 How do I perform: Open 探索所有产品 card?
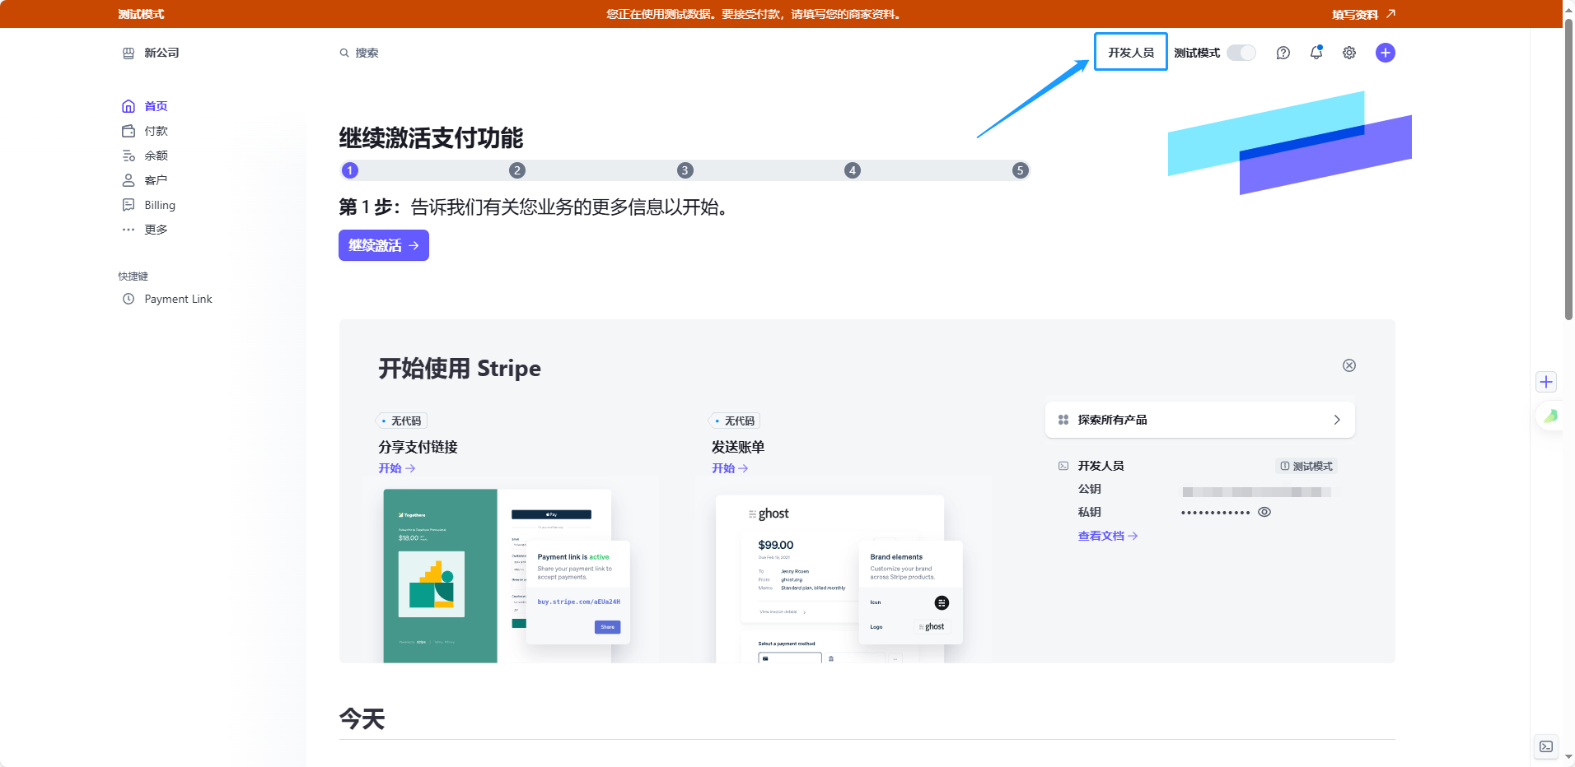coord(1200,420)
